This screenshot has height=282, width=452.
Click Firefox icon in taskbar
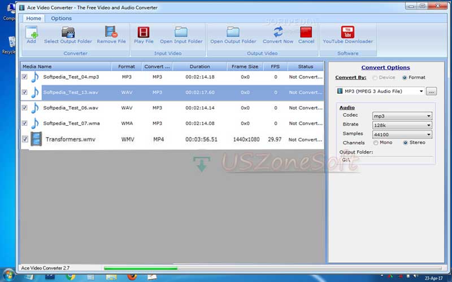[132, 276]
